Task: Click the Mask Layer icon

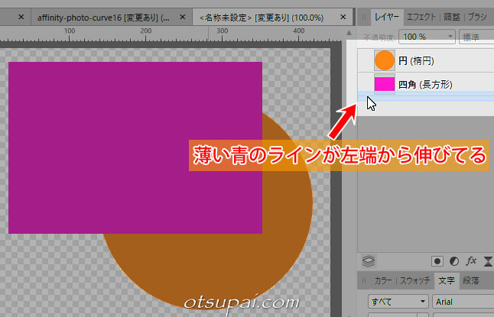Action: (x=437, y=260)
